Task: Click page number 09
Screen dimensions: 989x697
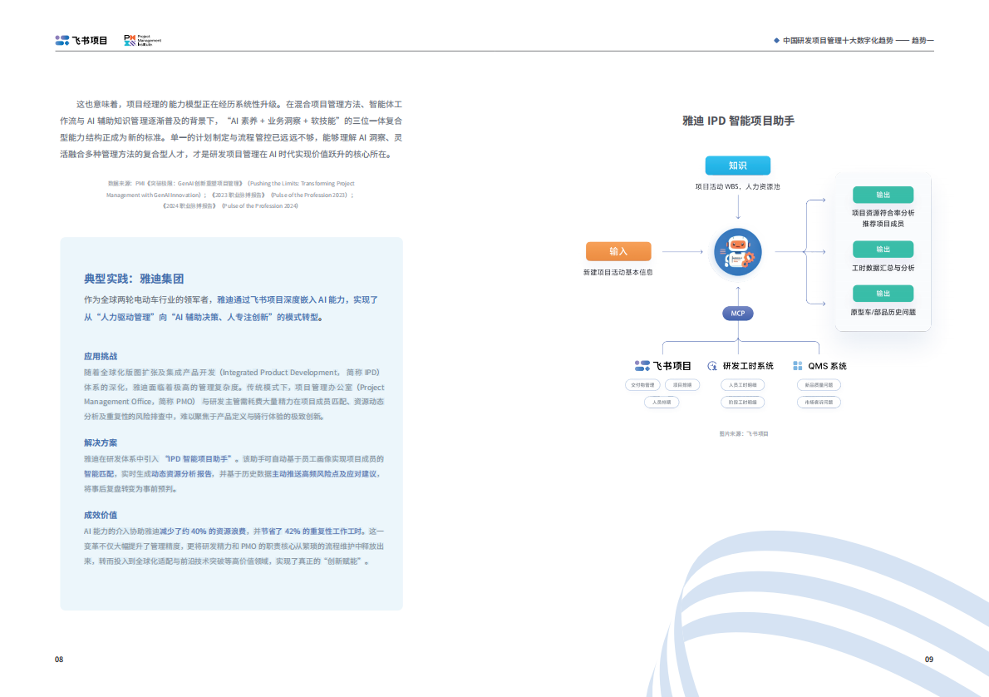Action: pyautogui.click(x=929, y=659)
